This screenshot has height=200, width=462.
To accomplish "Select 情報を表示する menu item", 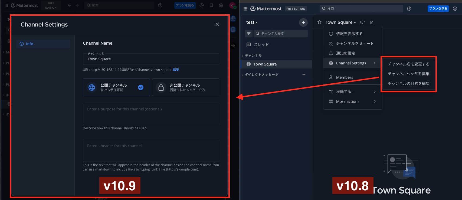I will [x=353, y=34].
